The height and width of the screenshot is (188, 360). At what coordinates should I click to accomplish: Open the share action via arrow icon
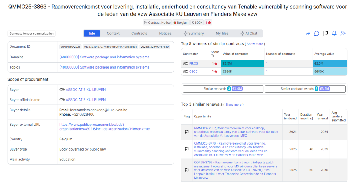pyautogui.click(x=308, y=34)
